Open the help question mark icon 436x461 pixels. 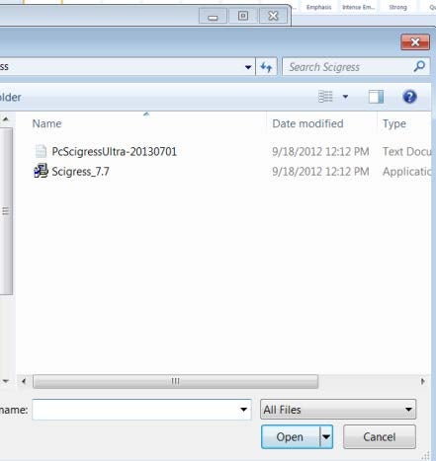[x=409, y=97]
